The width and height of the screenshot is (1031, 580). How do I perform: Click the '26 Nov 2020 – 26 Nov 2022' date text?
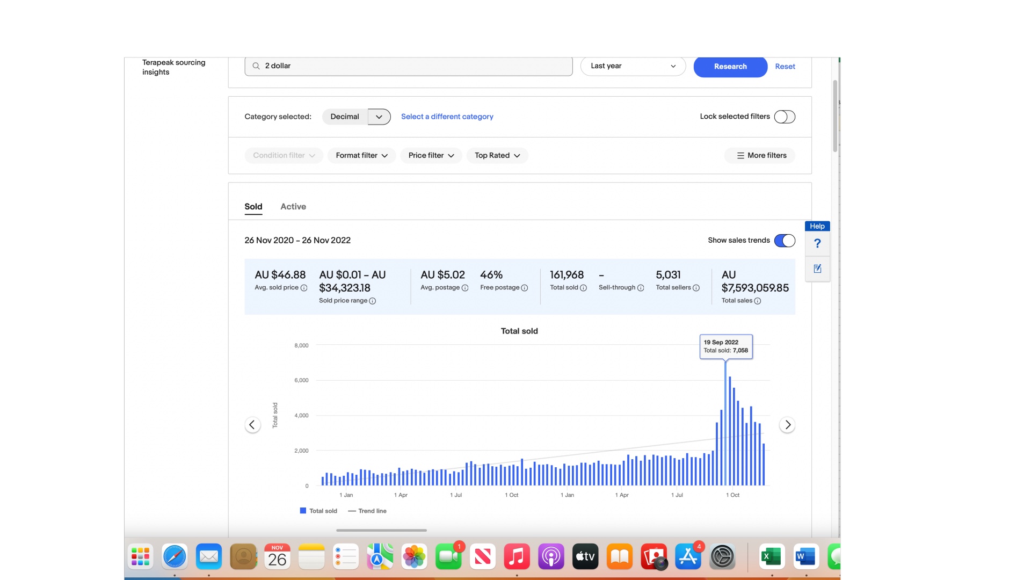click(x=297, y=241)
